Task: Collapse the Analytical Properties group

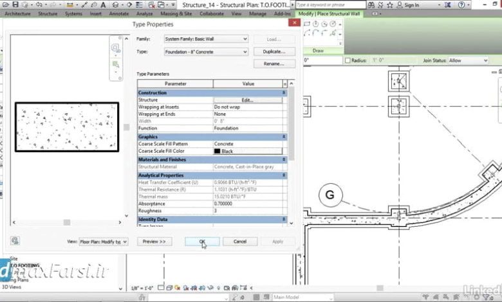Action: point(284,175)
